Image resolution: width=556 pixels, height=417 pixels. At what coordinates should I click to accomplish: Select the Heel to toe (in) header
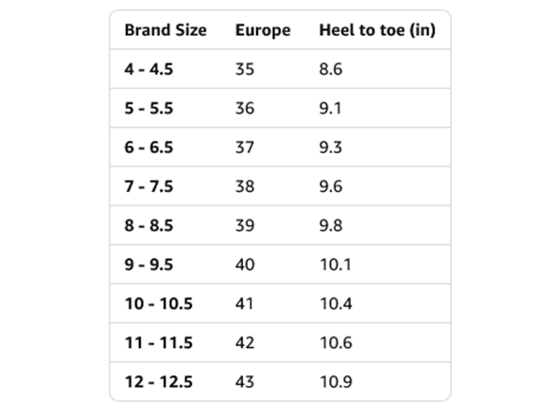[377, 30]
